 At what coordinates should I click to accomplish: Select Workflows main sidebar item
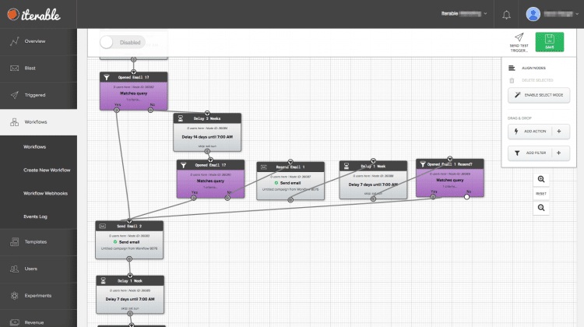click(38, 121)
